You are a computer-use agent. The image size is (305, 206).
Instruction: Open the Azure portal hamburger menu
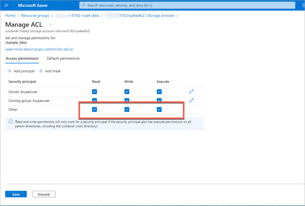click(6, 5)
